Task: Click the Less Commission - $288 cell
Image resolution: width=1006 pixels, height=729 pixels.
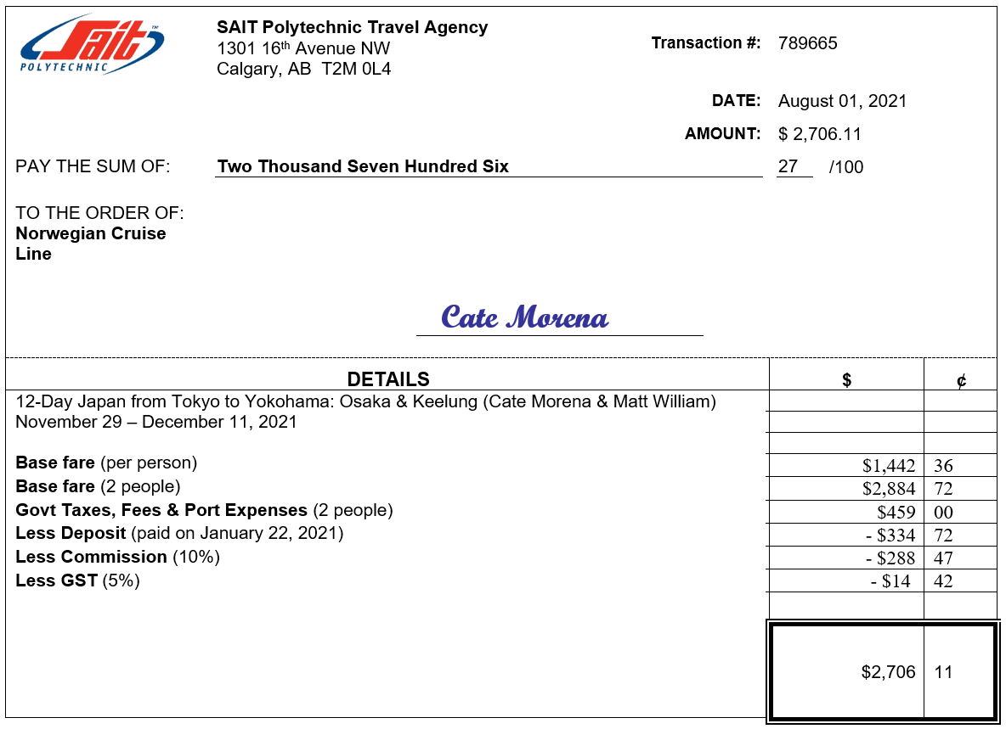Action: click(x=890, y=558)
